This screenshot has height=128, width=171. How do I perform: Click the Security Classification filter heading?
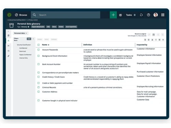pos(24,45)
